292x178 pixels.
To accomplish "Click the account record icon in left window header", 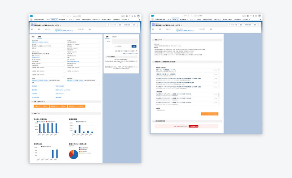I will click(x=32, y=25).
